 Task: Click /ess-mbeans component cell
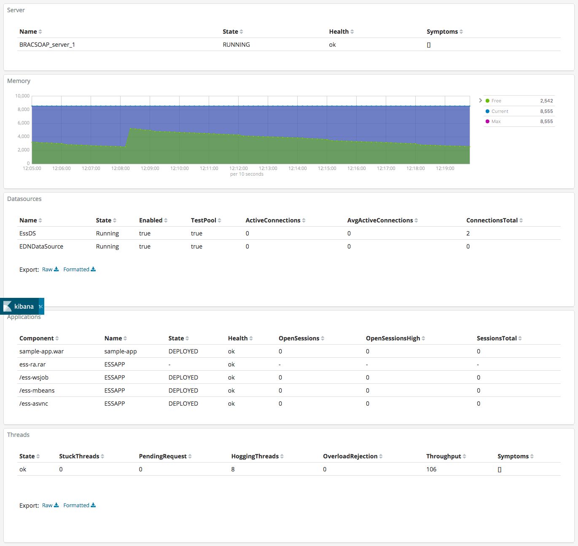[37, 391]
